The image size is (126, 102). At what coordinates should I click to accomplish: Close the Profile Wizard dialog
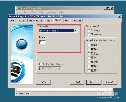(120, 16)
